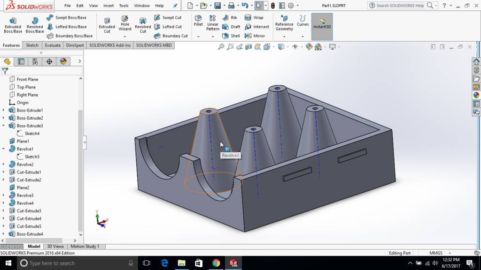
Task: Collapse the Boss-Extrude3 feature
Action: (x=3, y=126)
